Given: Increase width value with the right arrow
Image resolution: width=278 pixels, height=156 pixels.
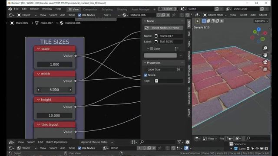Looking at the screenshot, I should [70, 90].
